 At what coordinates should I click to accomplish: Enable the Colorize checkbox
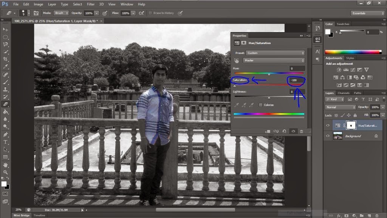[260, 104]
